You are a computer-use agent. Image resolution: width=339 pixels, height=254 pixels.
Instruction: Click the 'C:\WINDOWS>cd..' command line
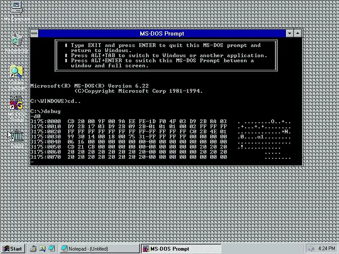[x=56, y=101]
